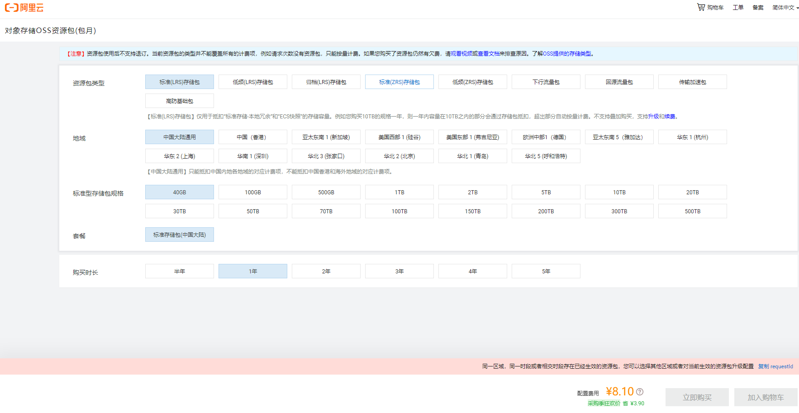
Task: Set purchase duration to 1年
Action: [x=253, y=271]
